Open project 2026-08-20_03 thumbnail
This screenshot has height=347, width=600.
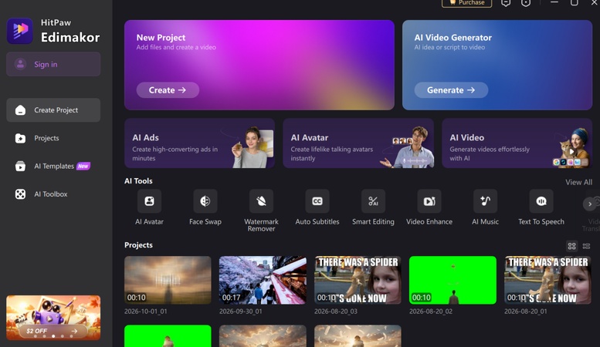click(x=358, y=280)
